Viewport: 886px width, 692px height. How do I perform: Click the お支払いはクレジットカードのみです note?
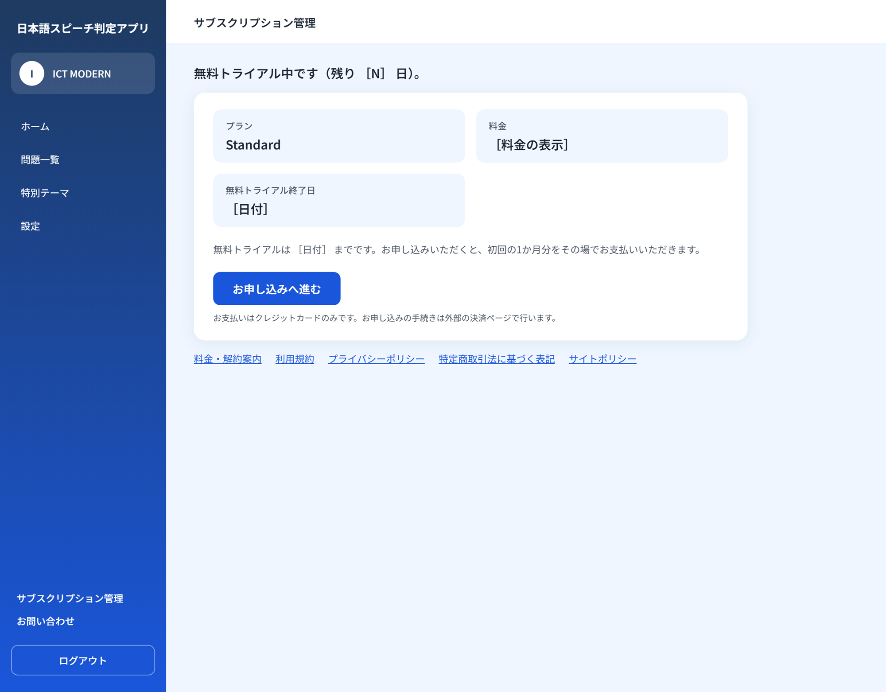coord(385,318)
